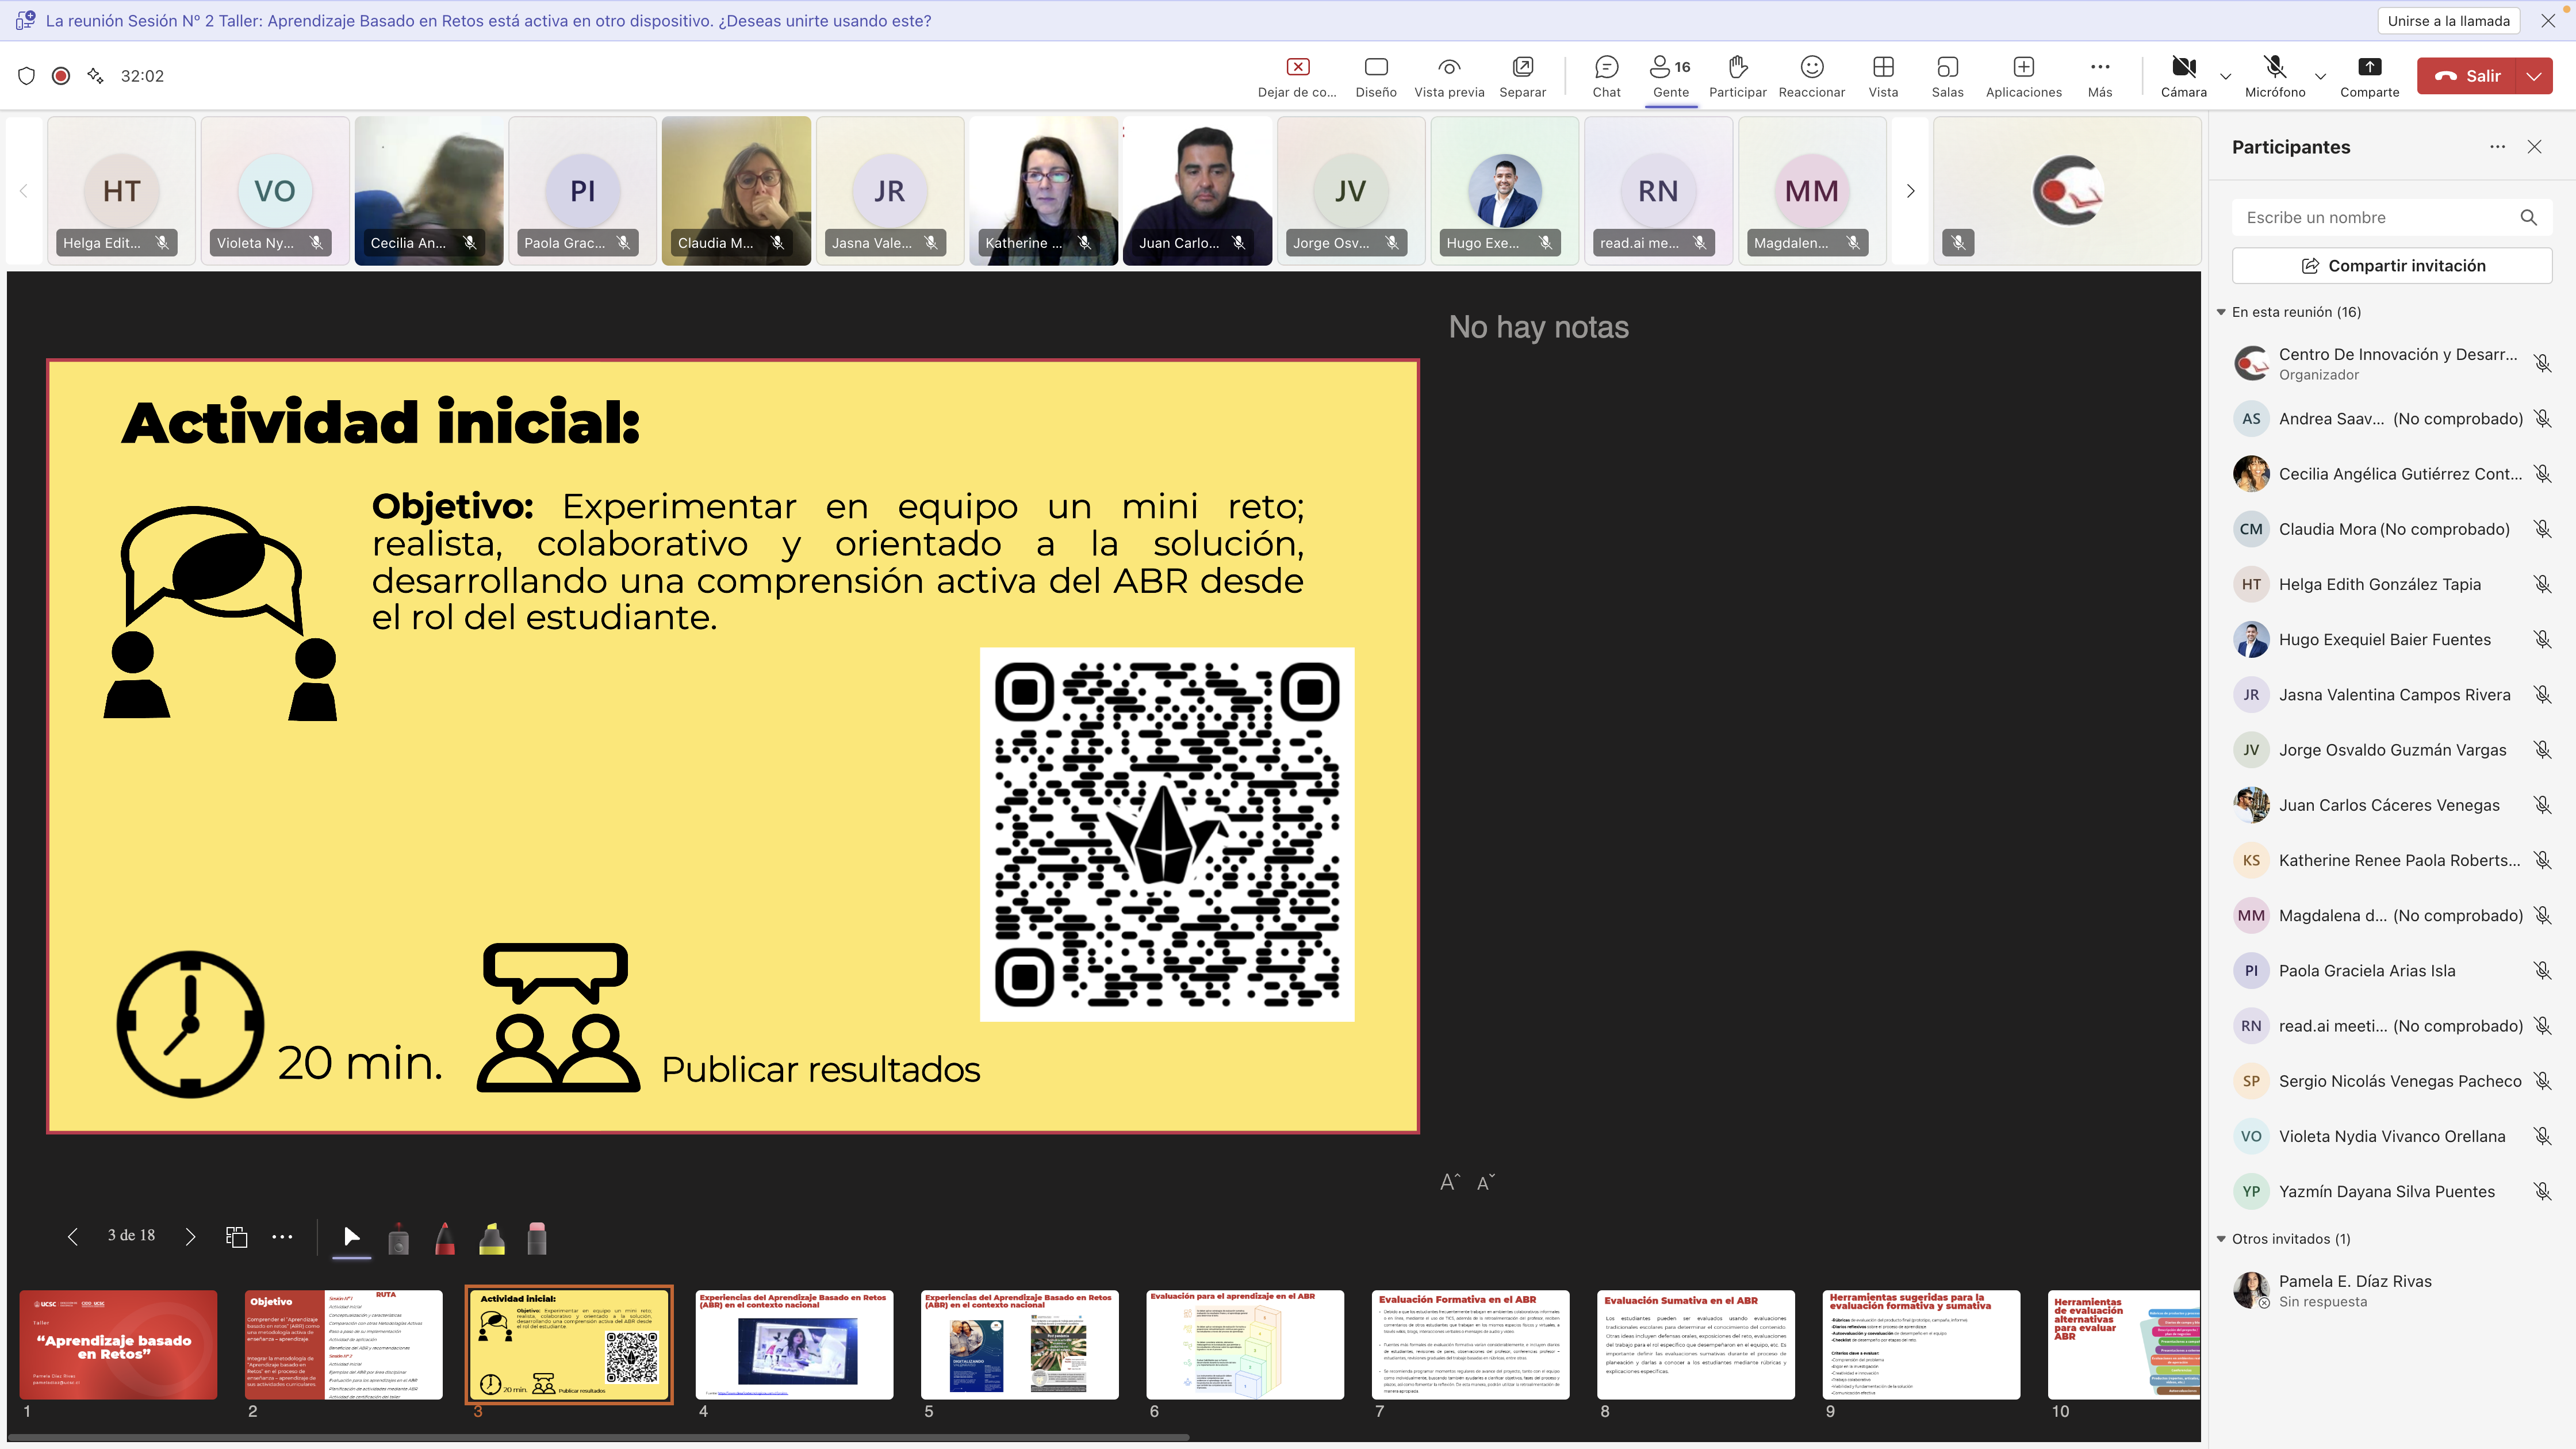Click mute icon for Andrea Saav...
Image resolution: width=2576 pixels, height=1449 pixels.
[2542, 419]
